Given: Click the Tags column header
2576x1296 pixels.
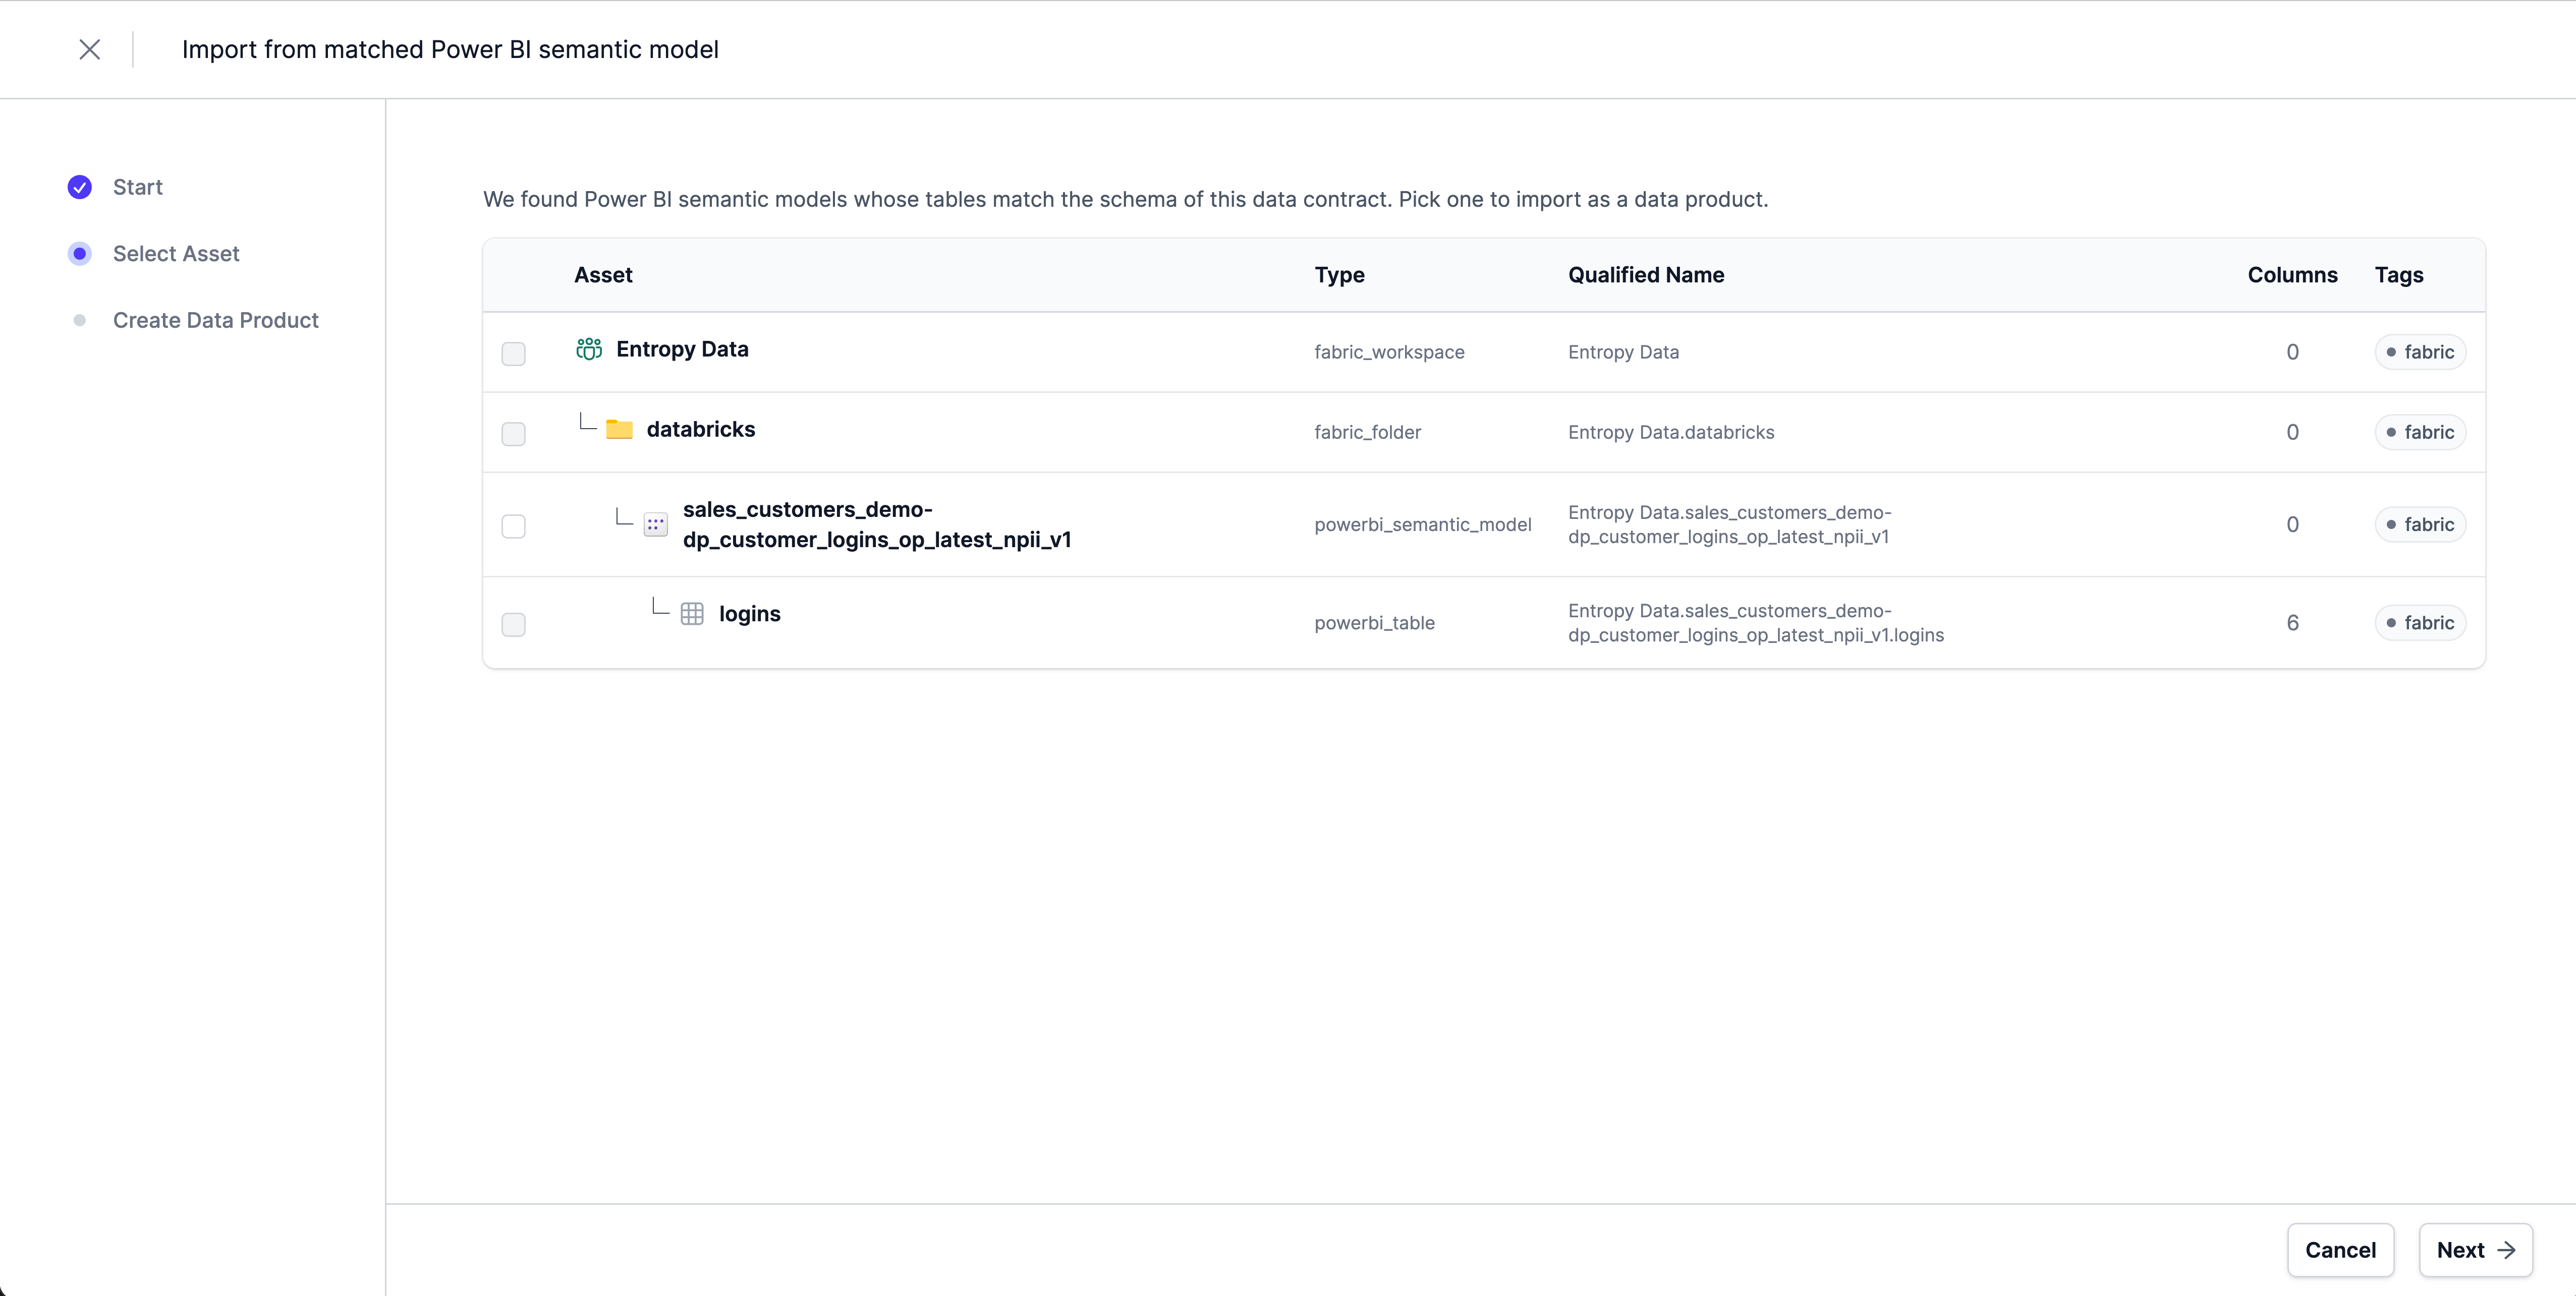Looking at the screenshot, I should (x=2399, y=275).
